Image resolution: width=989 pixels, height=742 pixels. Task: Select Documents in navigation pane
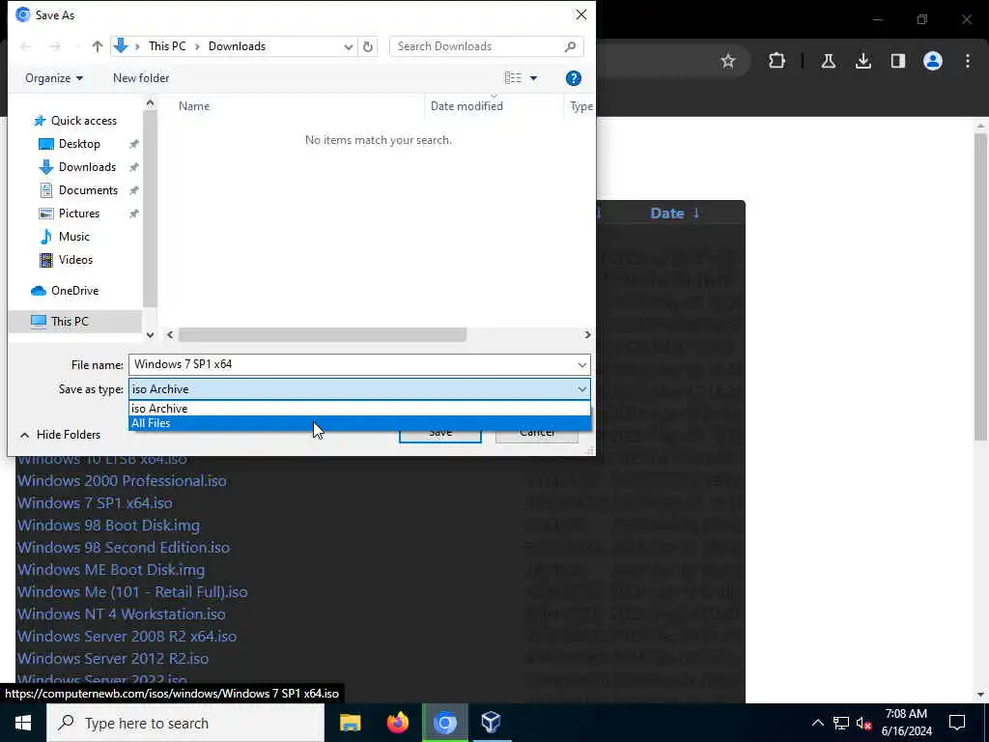pyautogui.click(x=88, y=190)
